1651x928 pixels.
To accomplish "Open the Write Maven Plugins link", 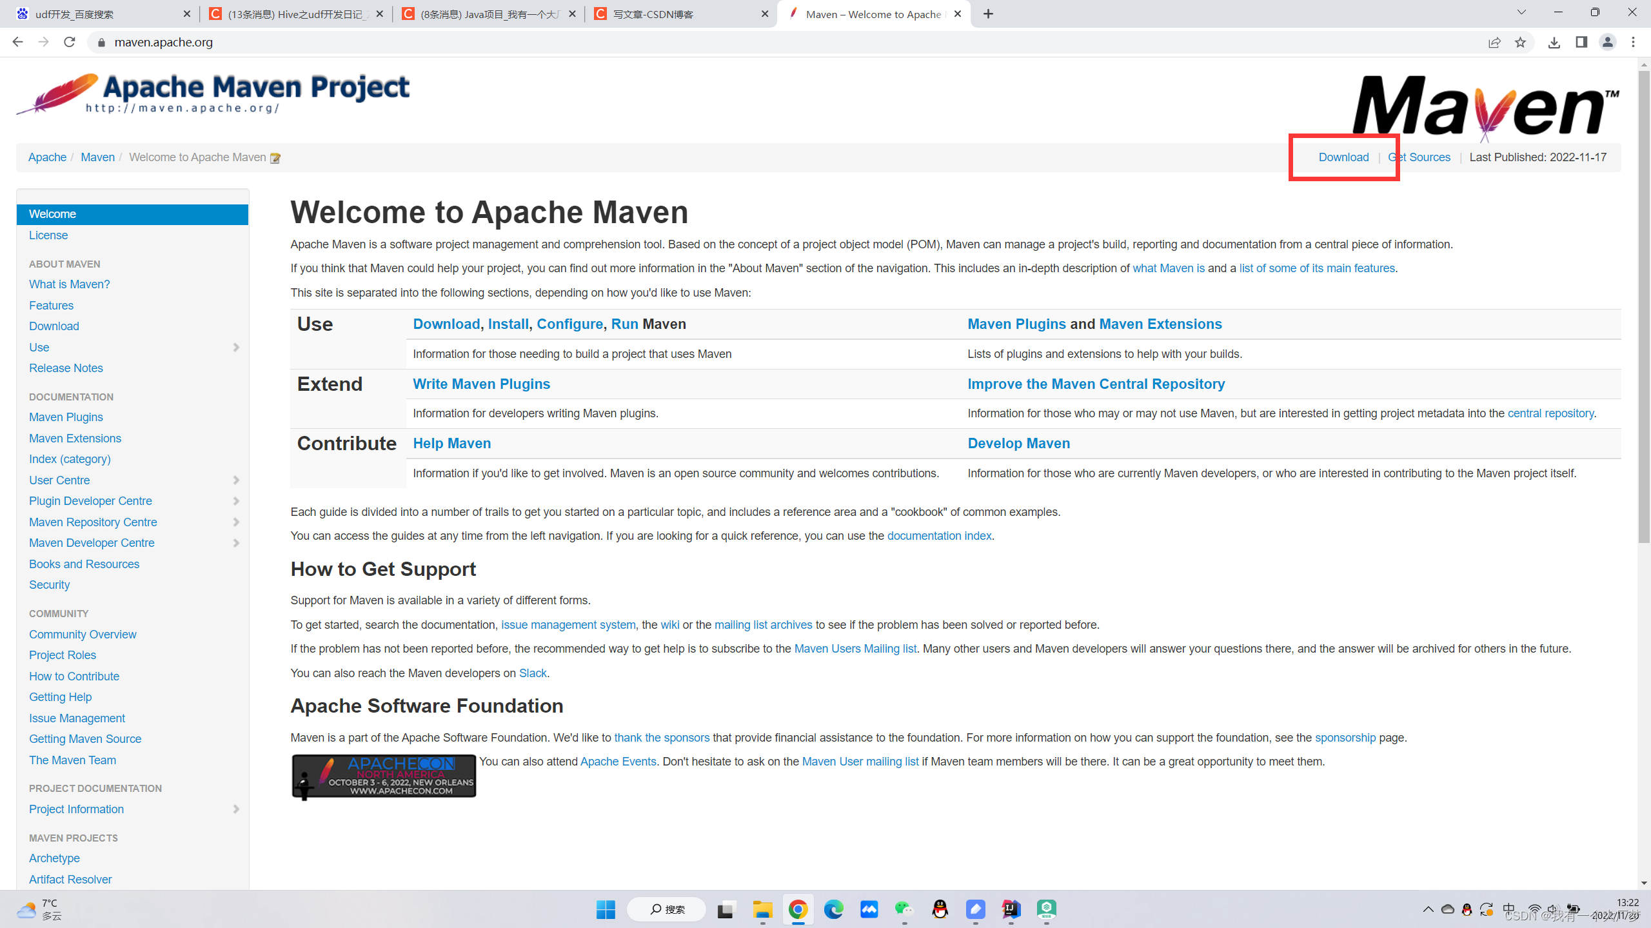I will click(481, 384).
